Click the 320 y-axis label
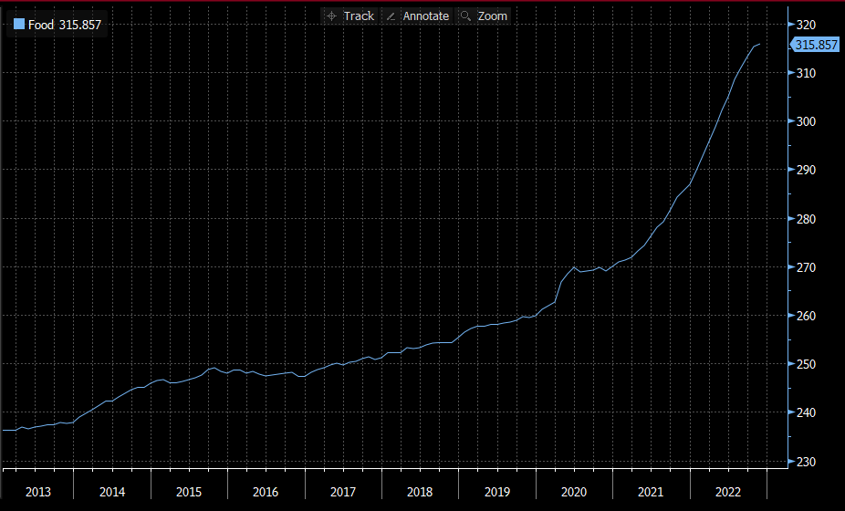This screenshot has width=845, height=511. pos(806,25)
